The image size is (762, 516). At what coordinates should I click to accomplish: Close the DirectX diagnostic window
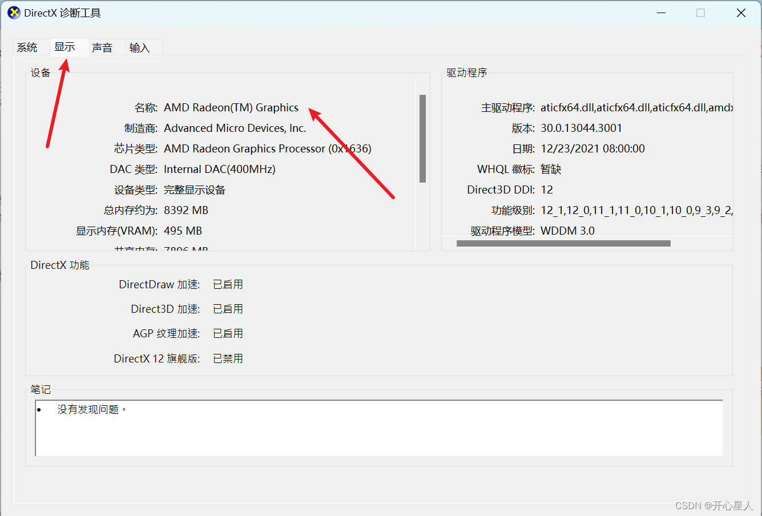click(x=741, y=13)
